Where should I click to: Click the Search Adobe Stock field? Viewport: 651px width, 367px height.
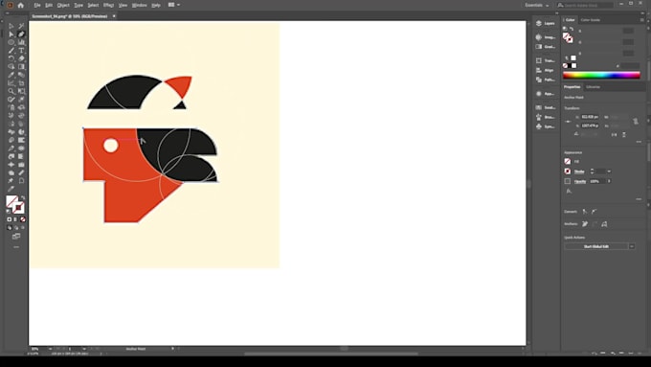tap(585, 5)
